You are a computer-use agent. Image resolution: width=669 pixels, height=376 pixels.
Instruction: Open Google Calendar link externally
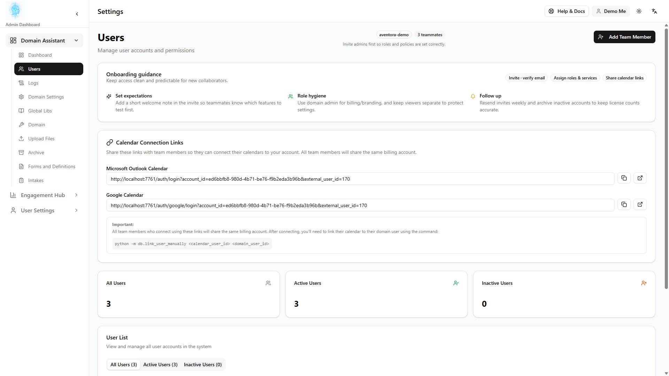[640, 204]
